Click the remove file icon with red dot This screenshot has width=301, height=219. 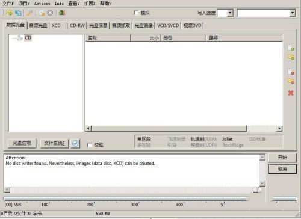(x=291, y=72)
